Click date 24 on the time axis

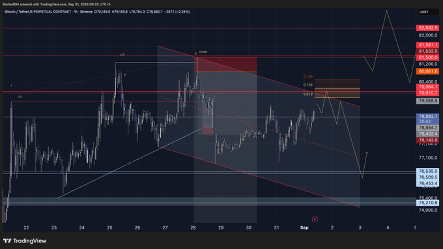[x=81, y=227]
